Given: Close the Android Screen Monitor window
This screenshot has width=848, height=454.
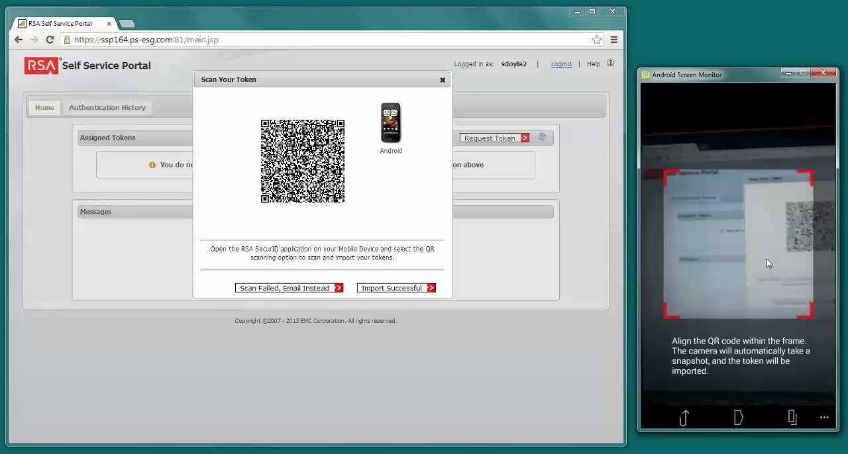Looking at the screenshot, I should [x=824, y=72].
